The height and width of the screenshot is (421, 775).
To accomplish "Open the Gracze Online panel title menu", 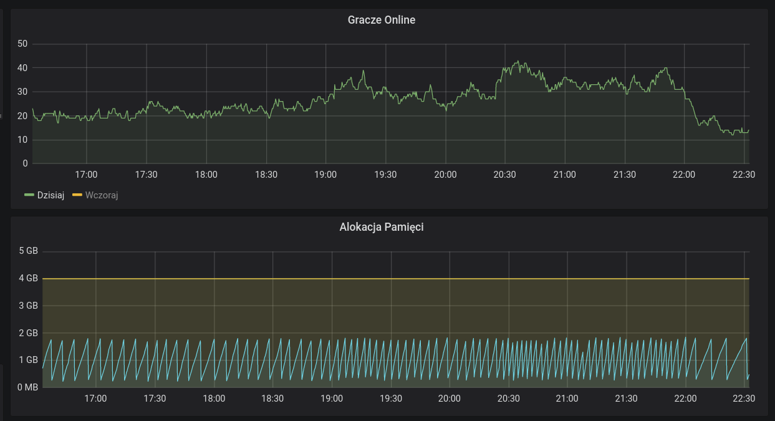I will coord(381,20).
